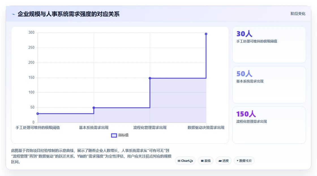Select the 50人 data card

[269, 85]
